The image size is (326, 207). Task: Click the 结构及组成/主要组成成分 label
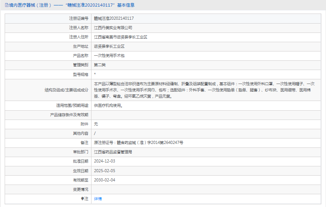click(66, 90)
